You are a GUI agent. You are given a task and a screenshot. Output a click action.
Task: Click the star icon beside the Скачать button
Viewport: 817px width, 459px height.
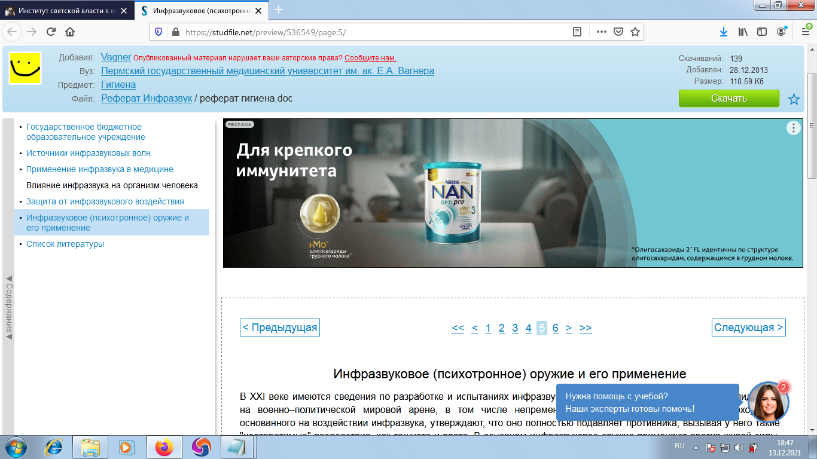(x=794, y=99)
